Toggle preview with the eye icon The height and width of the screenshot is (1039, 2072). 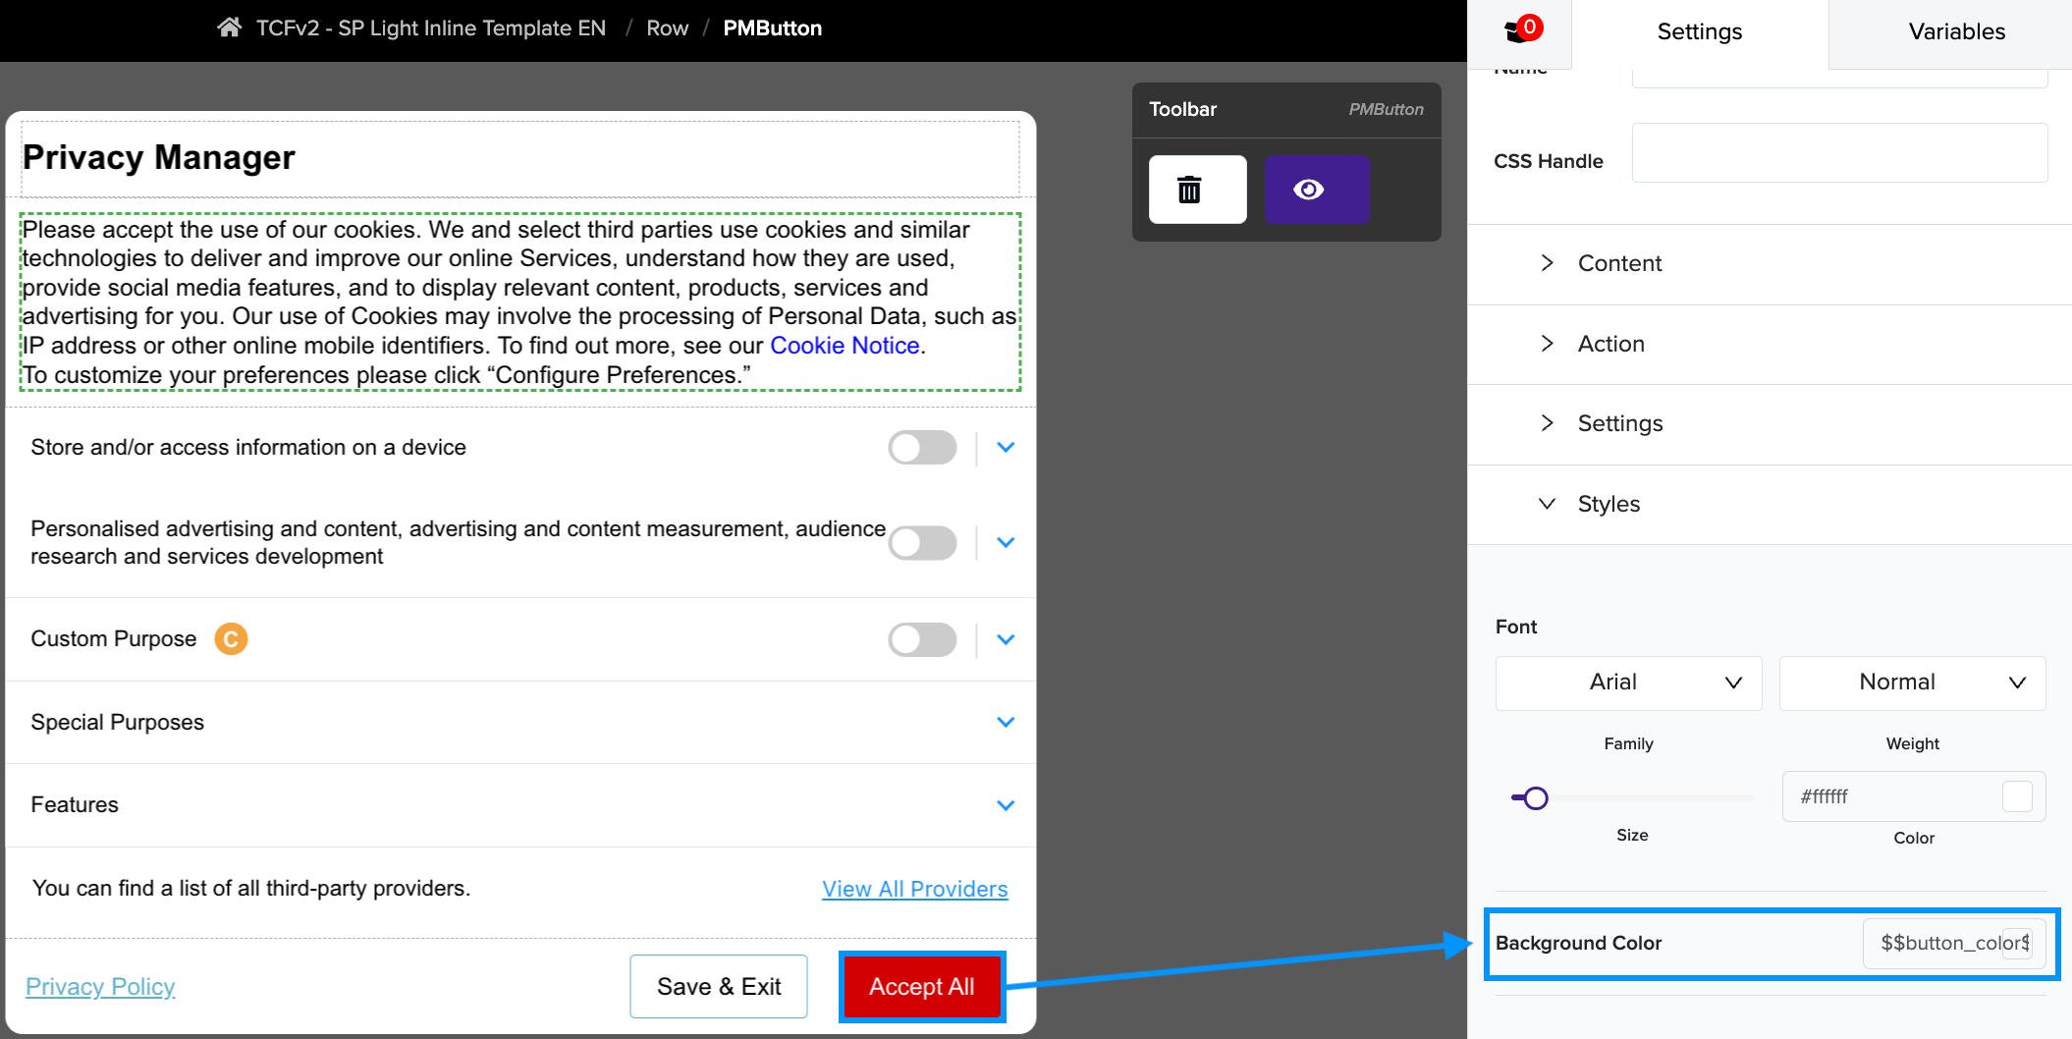[x=1316, y=190]
